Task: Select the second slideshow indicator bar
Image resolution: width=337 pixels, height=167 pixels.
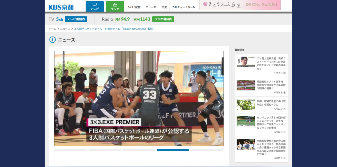Action: point(105,150)
